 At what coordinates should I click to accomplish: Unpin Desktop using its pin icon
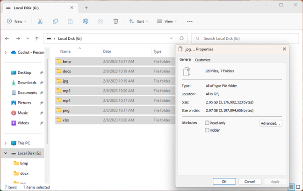(x=41, y=72)
